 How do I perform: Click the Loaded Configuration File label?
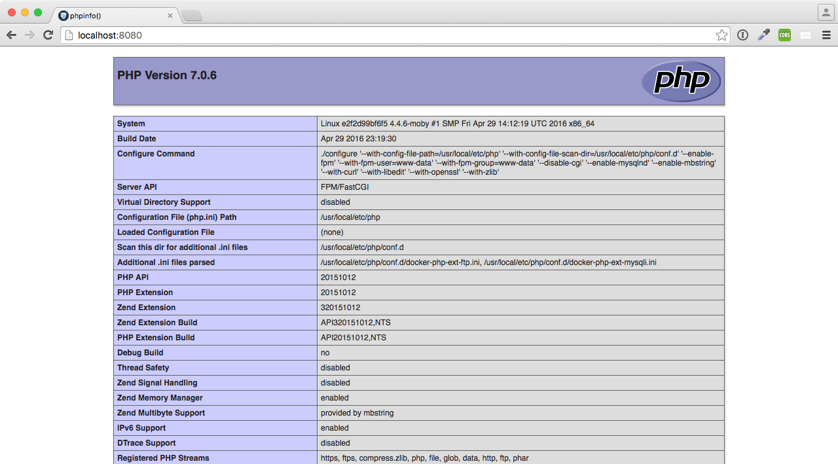(x=166, y=232)
